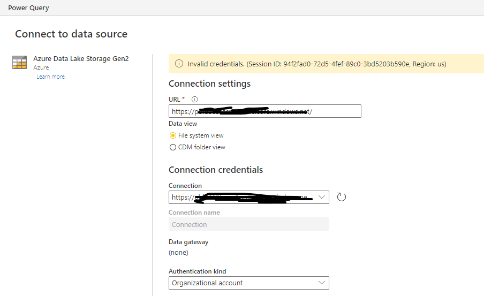Screen dimensions: 484x296
Task: Click the Power Query title text
Action: click(28, 7)
